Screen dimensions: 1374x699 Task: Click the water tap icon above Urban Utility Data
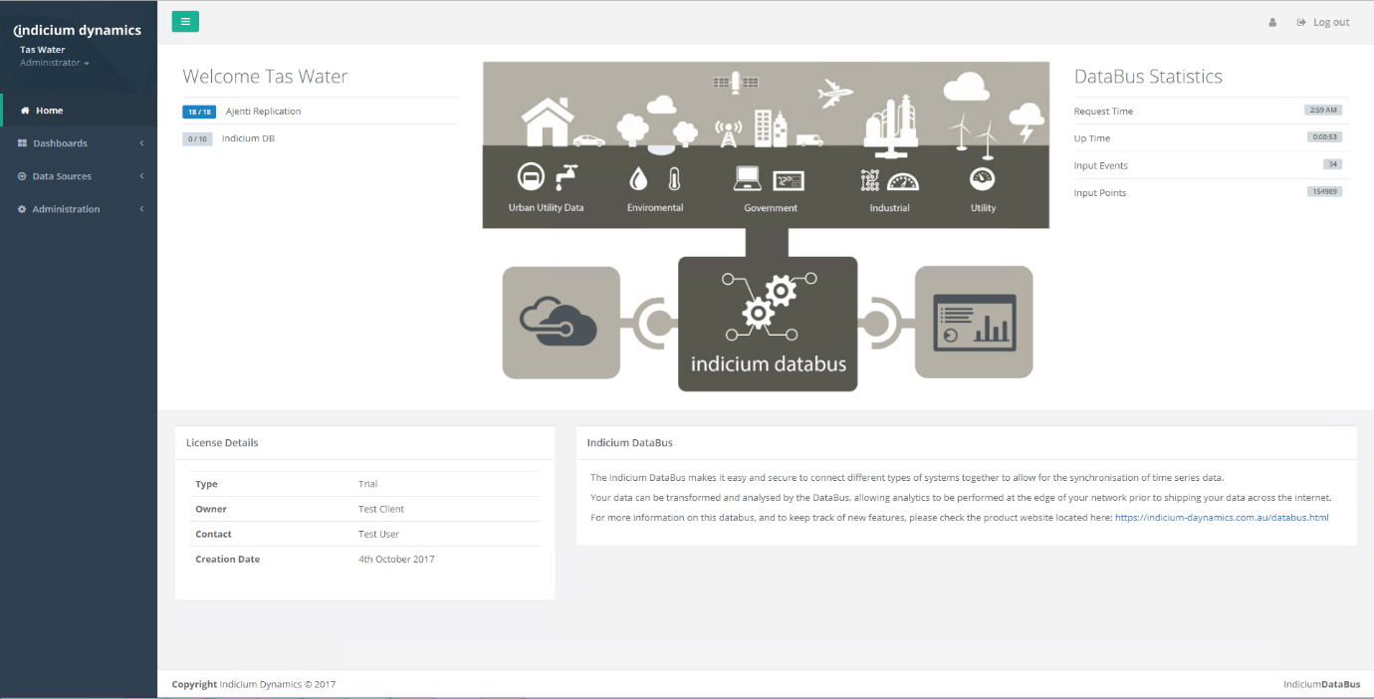(567, 177)
